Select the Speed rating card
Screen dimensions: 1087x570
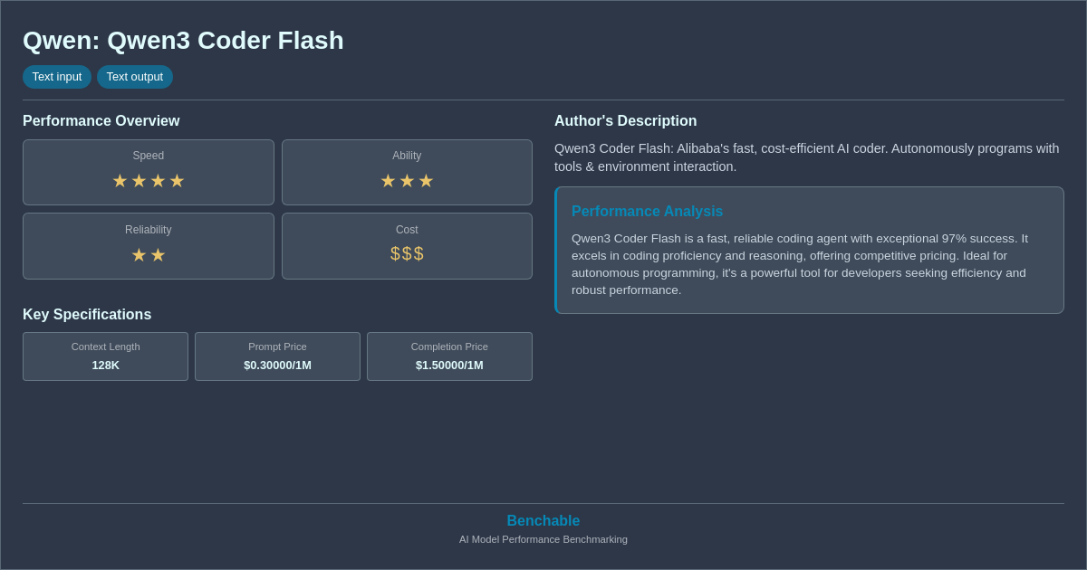[x=148, y=172]
